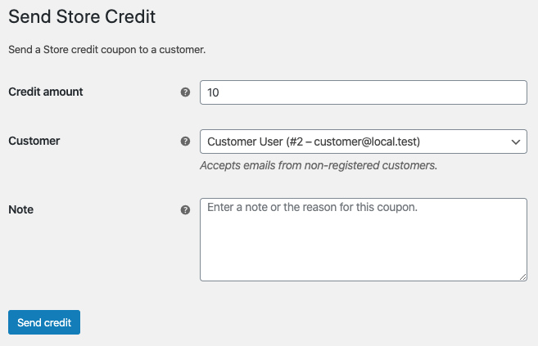The width and height of the screenshot is (538, 346).
Task: Grab the Note textarea resize handle
Action: [522, 276]
